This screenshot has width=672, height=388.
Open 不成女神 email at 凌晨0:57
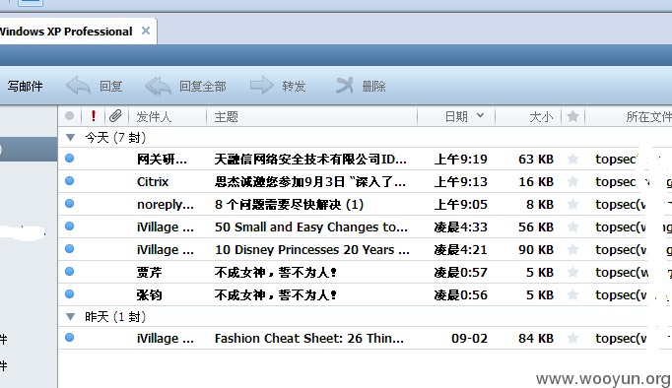click(276, 273)
